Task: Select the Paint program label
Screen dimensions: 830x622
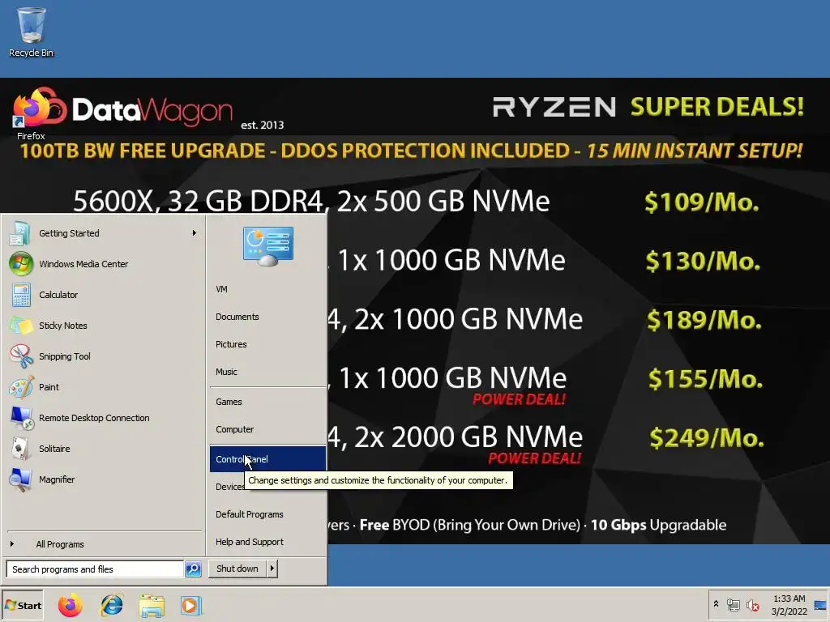Action: [49, 387]
